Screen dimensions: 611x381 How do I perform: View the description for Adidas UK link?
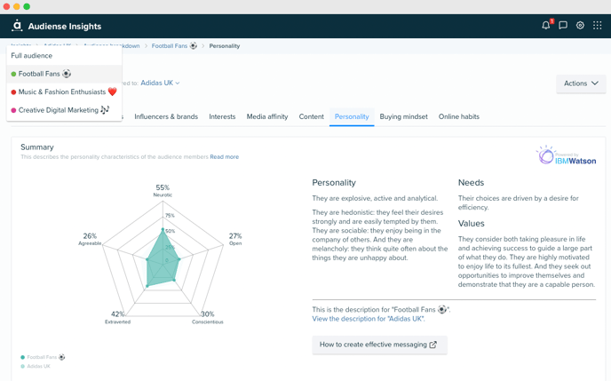coord(369,319)
